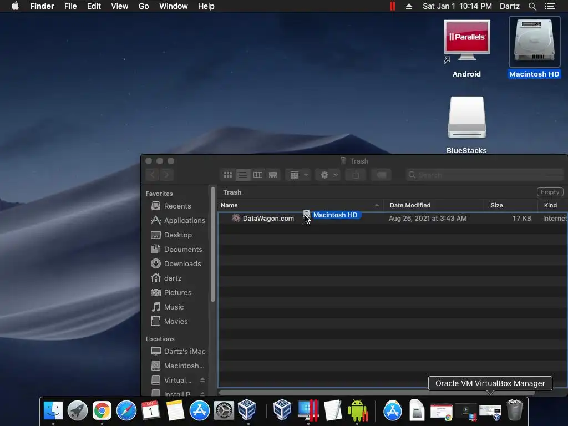Click the 17 KB size cell
The image size is (568, 426).
coord(521,219)
